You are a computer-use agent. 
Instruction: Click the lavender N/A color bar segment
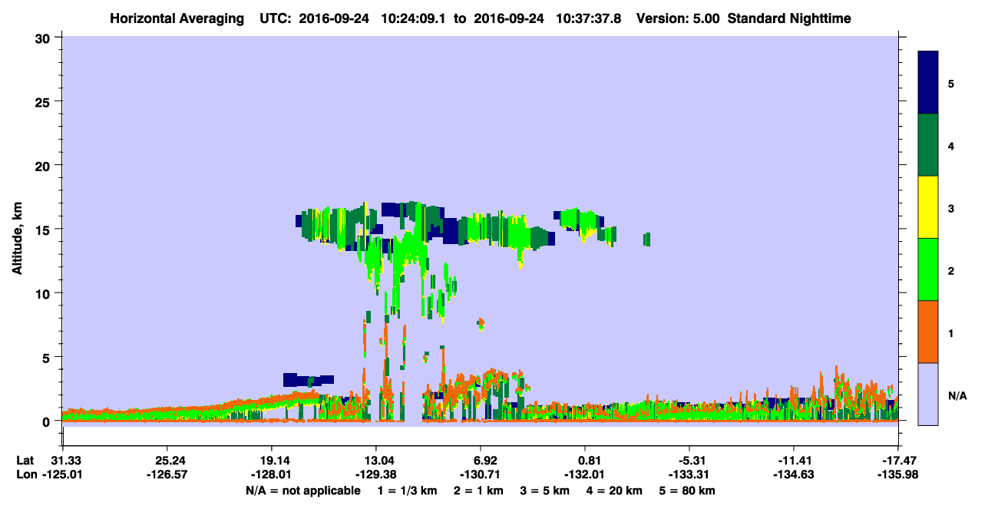click(928, 394)
